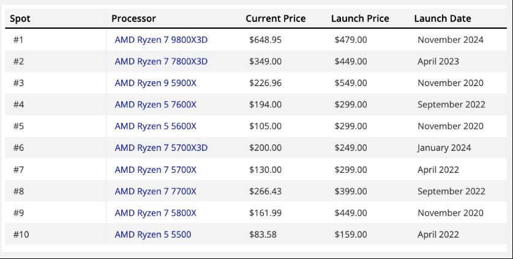Click the Launch Price column header
This screenshot has width=513, height=259.
click(360, 18)
